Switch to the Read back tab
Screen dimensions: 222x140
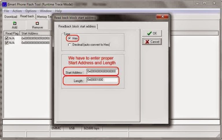tap(27, 16)
